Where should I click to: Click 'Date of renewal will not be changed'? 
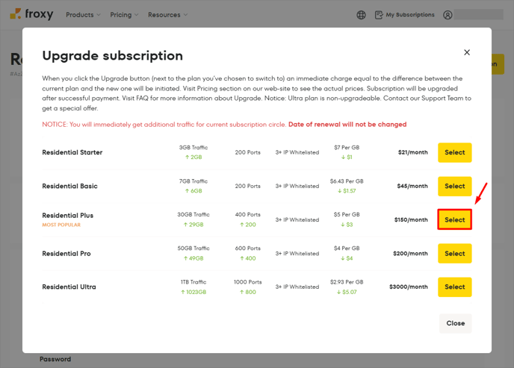coord(347,125)
